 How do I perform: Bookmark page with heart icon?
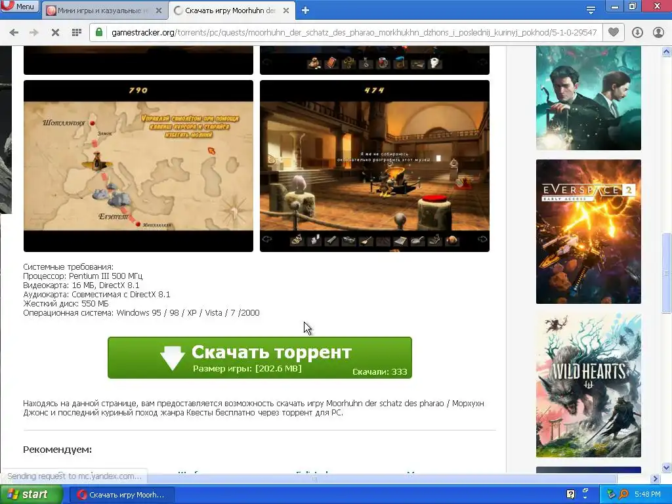(x=614, y=32)
